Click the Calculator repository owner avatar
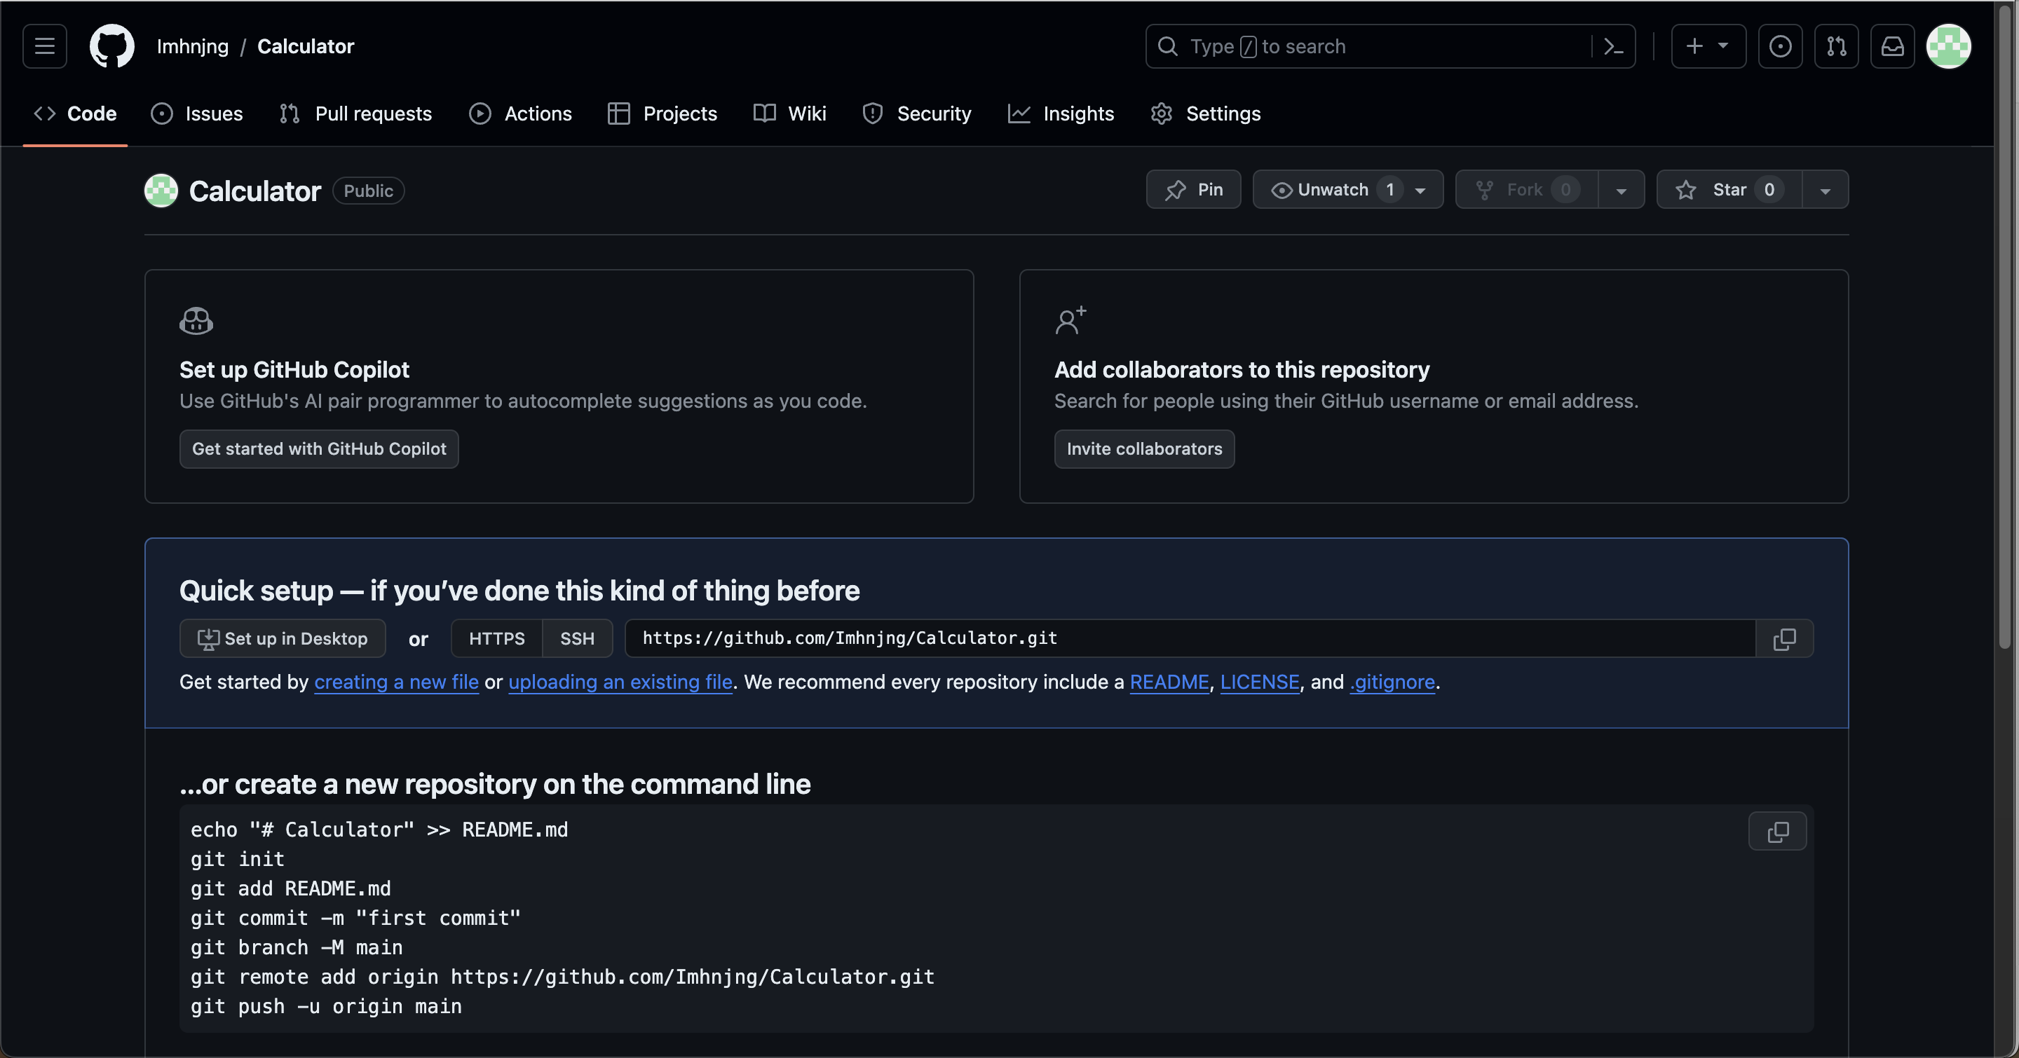Viewport: 2019px width, 1058px height. (161, 191)
